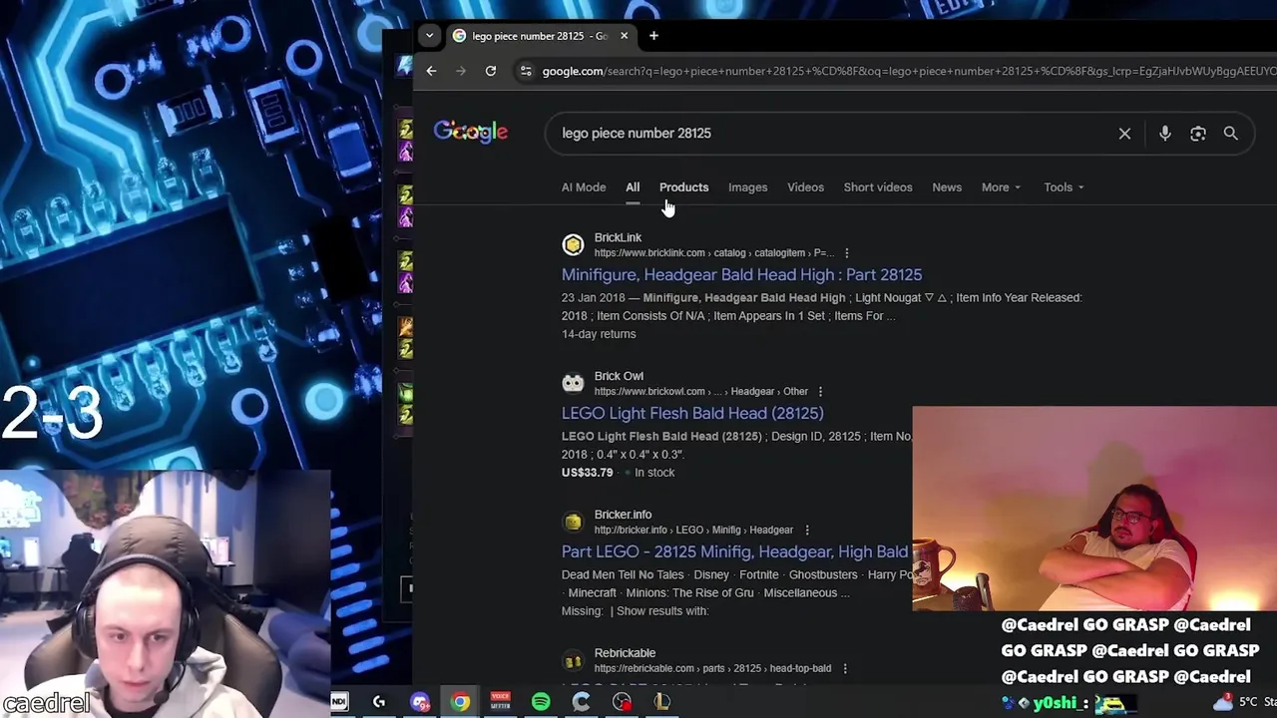
Task: Submit search with the magnifier icon
Action: 1231,134
